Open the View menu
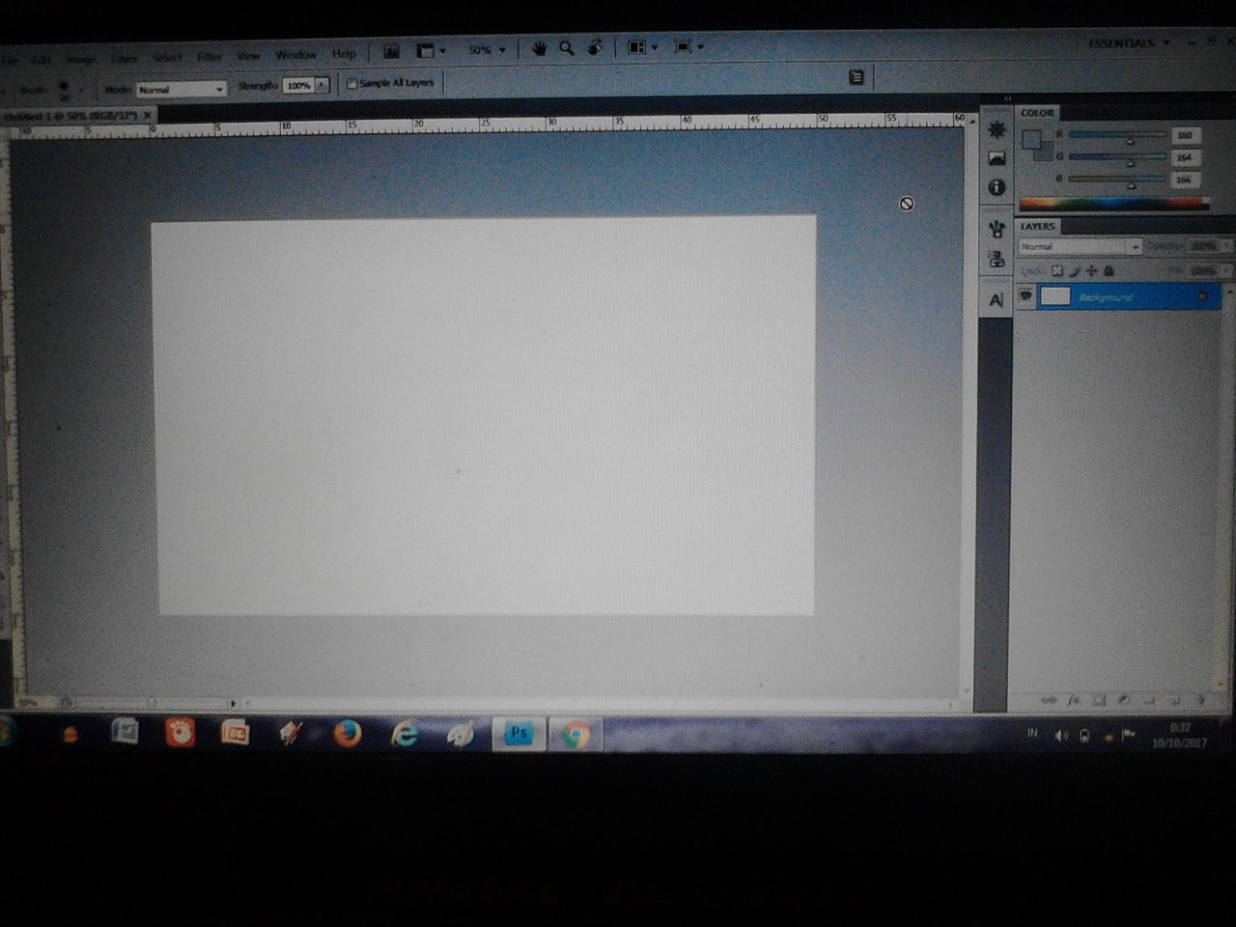1236x927 pixels. click(x=248, y=56)
